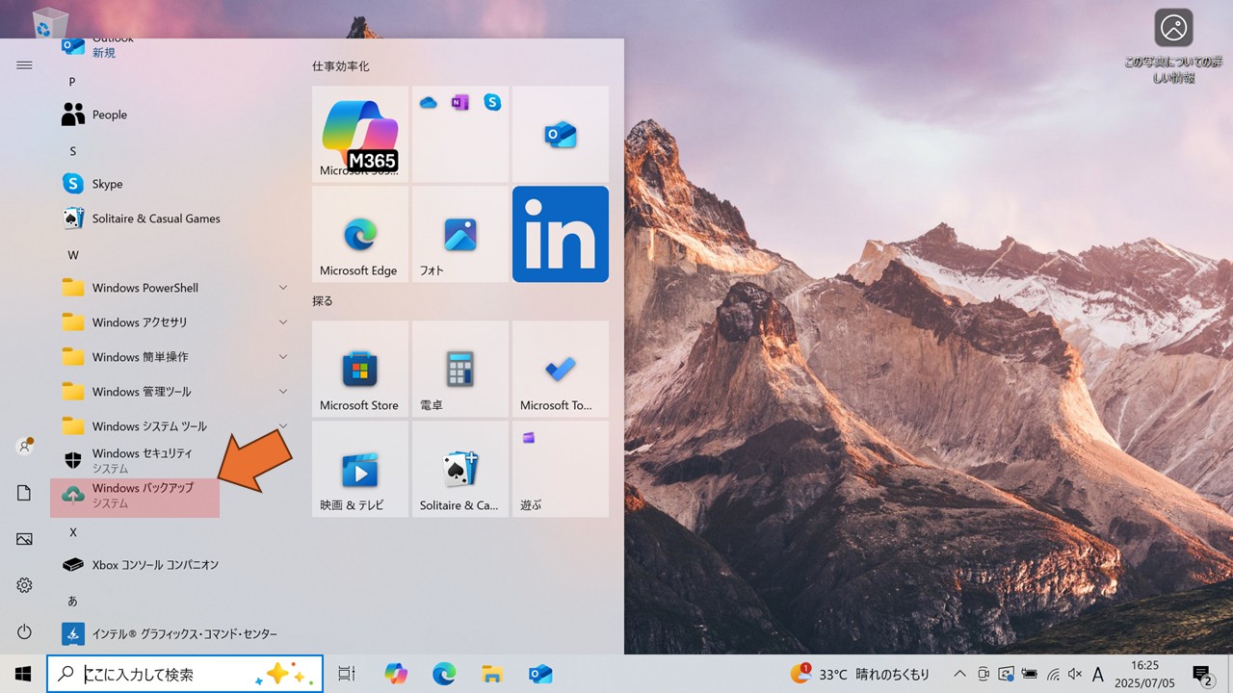
Task: Click the hamburger menu at Start top
Action: (x=25, y=65)
